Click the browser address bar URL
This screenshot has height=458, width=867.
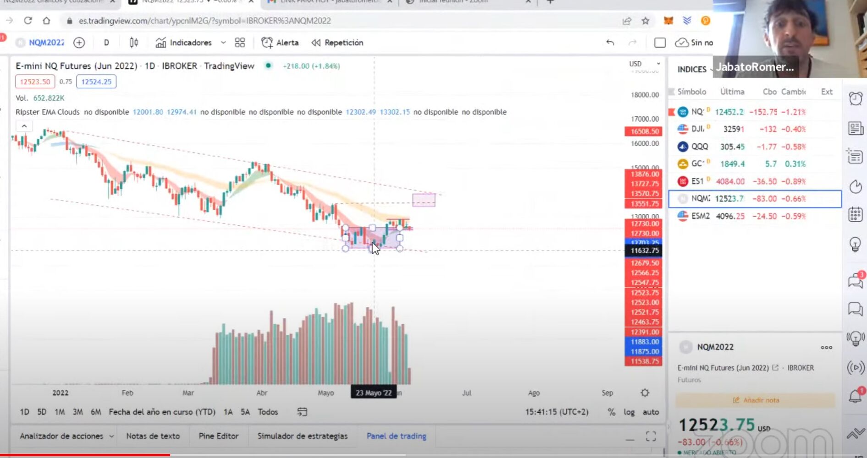point(204,21)
